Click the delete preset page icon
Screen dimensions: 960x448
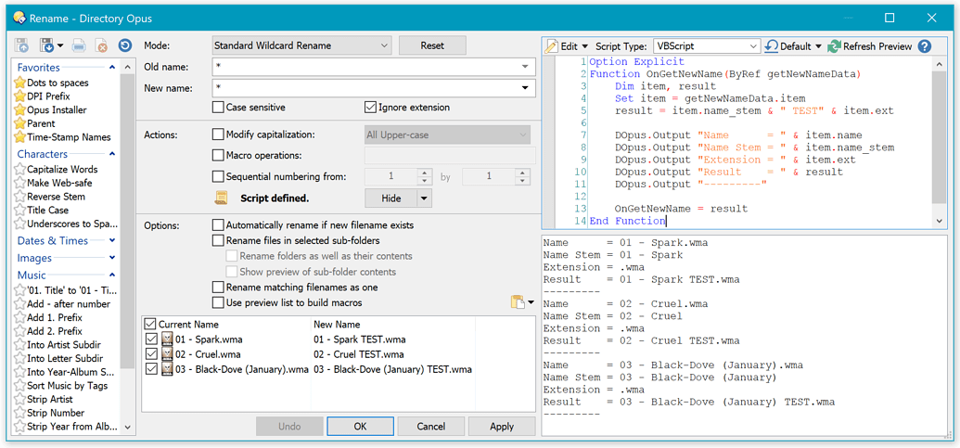pos(102,45)
